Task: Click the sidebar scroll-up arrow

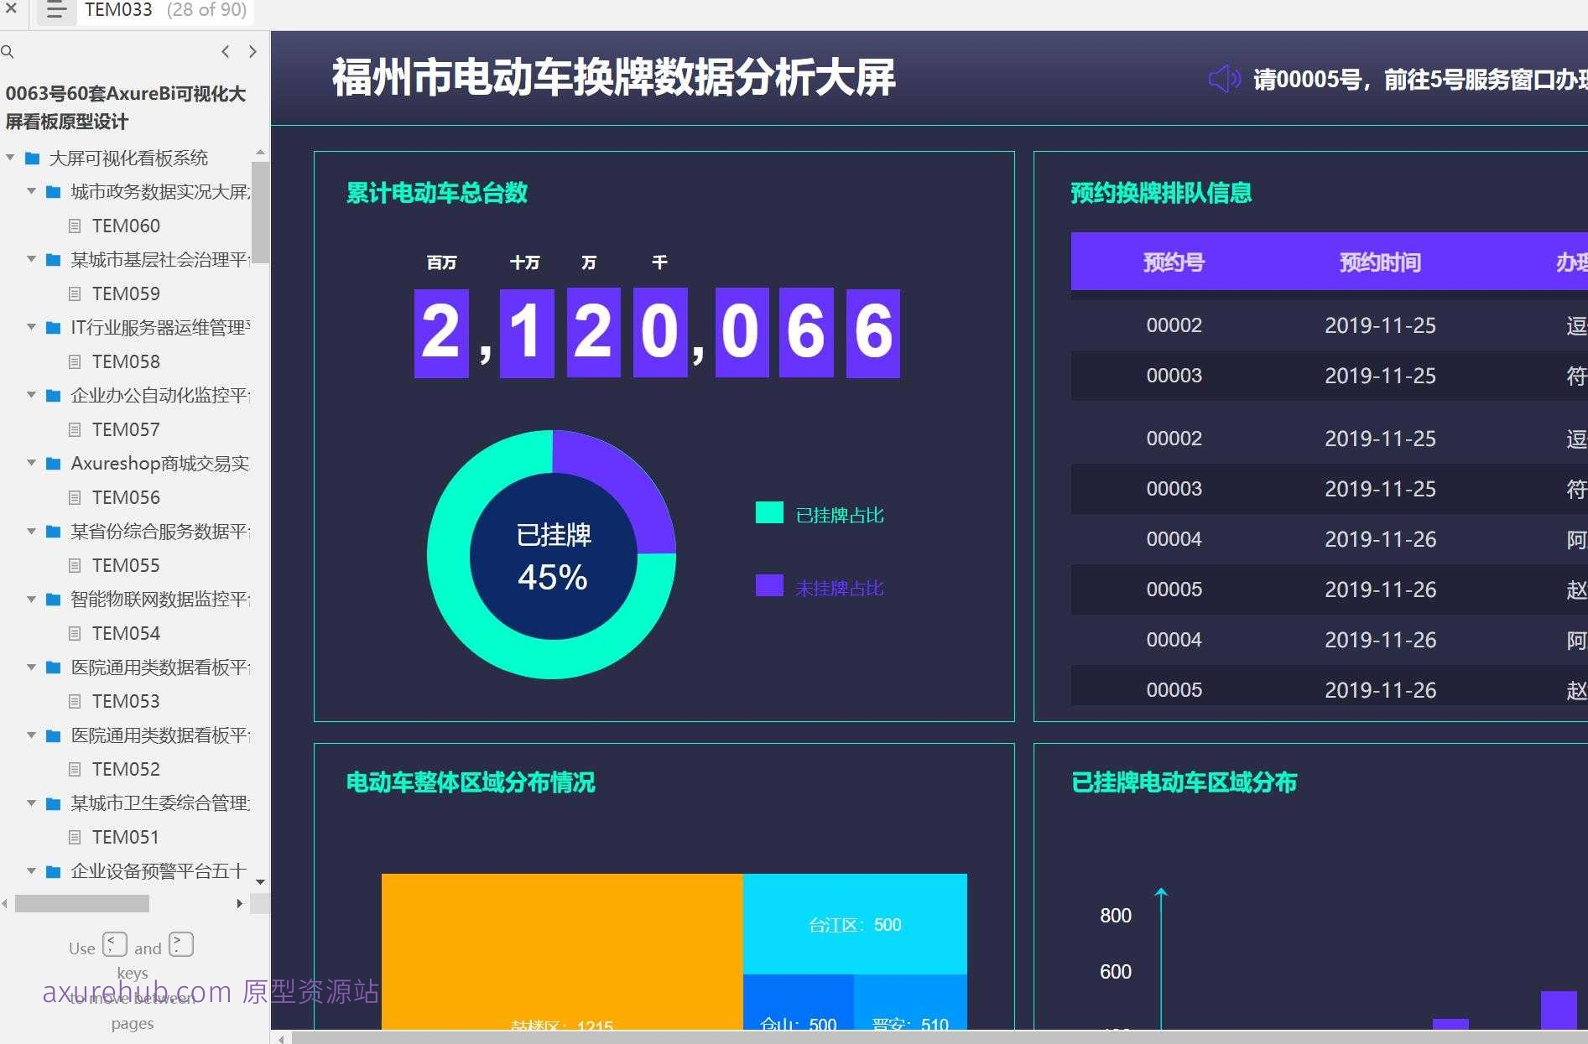Action: click(260, 153)
